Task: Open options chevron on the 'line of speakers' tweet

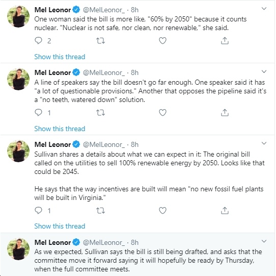Action: (264, 71)
